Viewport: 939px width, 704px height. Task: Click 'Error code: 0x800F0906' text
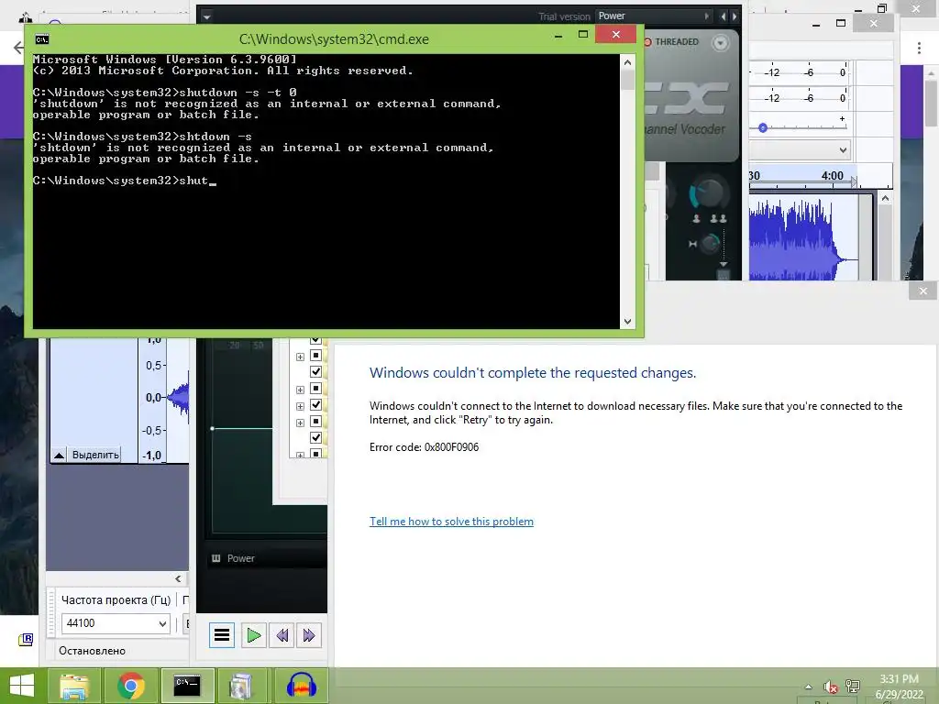click(x=424, y=447)
